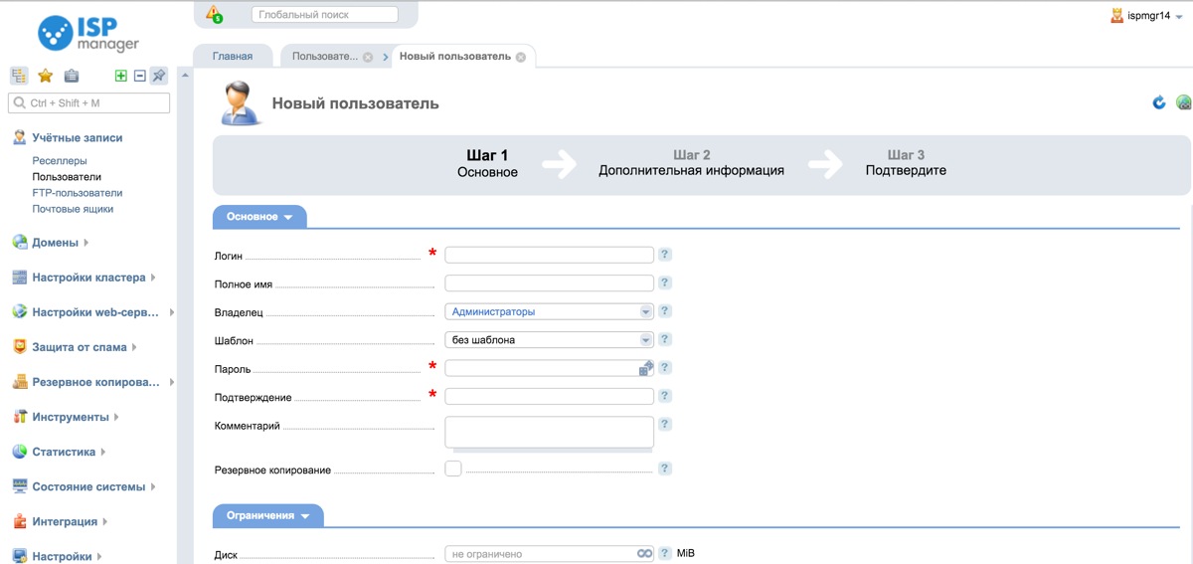Focus the Глобальный поиск field
The height and width of the screenshot is (564, 1193).
tap(325, 15)
